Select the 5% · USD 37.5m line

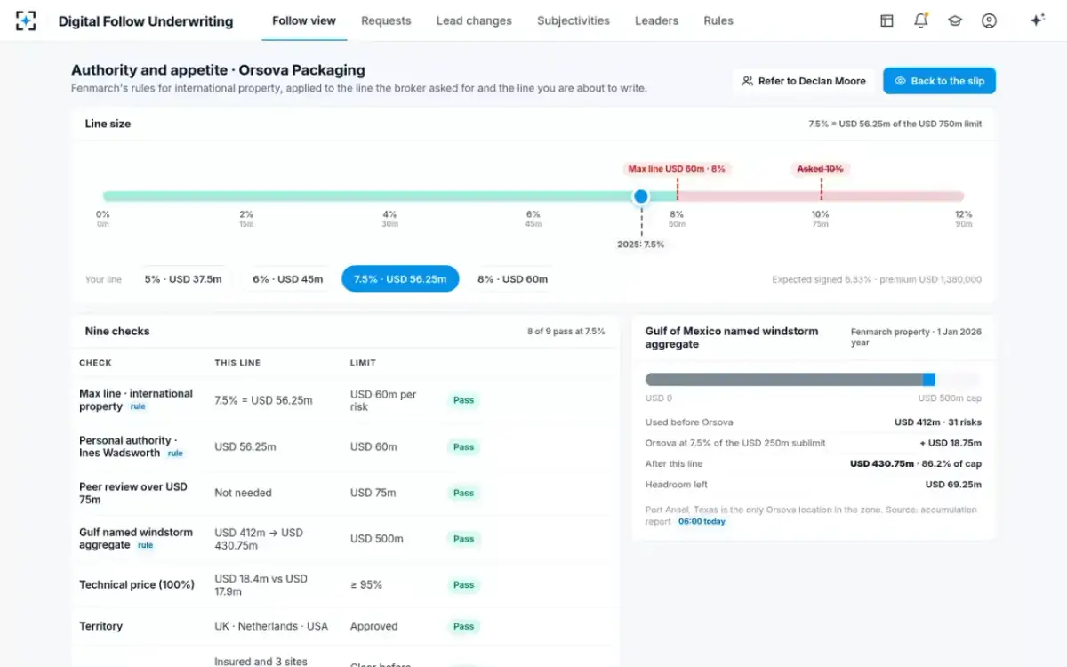coord(183,279)
